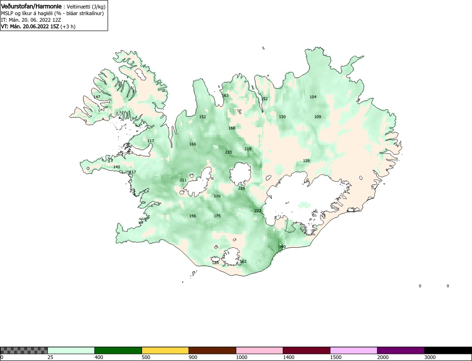This screenshot has height=361, width=472.
Task: Select the 130 map value
Action: 282,117
